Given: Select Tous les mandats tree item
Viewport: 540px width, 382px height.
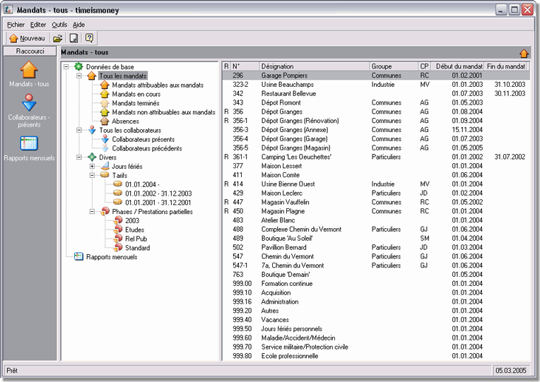Looking at the screenshot, I should point(122,76).
